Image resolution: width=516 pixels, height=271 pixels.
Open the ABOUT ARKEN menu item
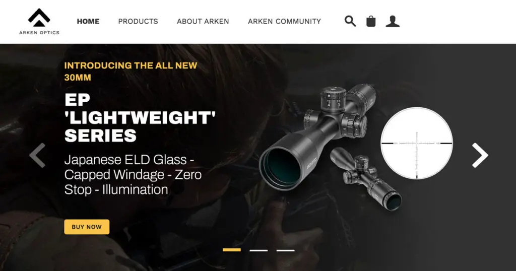click(203, 21)
